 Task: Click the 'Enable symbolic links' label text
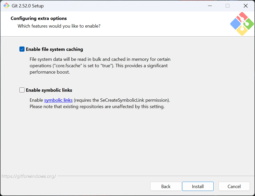coord(49,90)
